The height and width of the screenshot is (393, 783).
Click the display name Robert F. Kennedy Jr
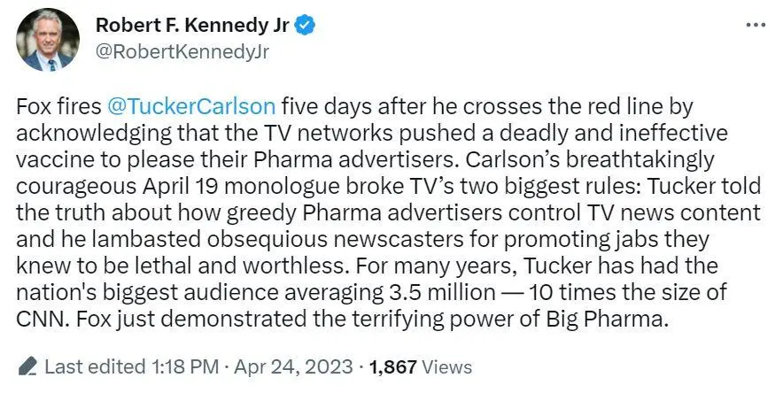194,27
